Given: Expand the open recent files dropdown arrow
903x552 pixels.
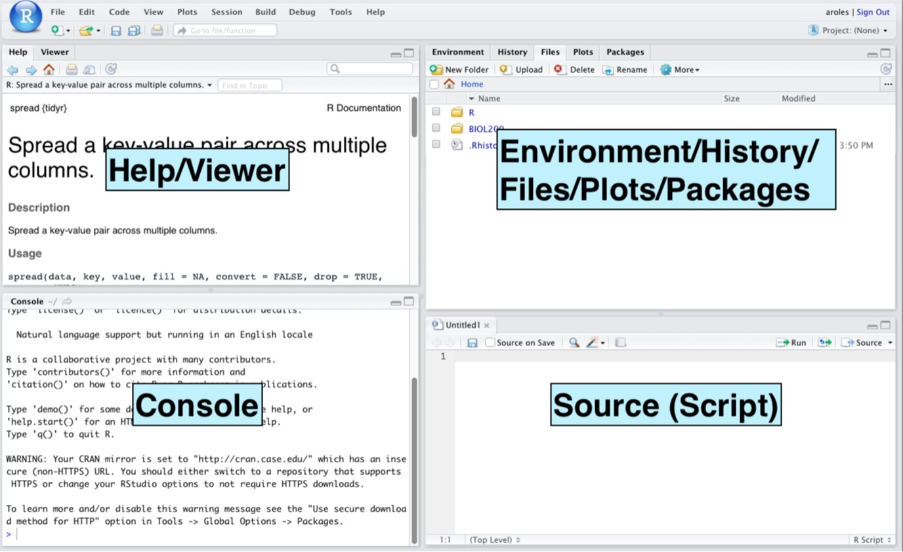Looking at the screenshot, I should [98, 31].
